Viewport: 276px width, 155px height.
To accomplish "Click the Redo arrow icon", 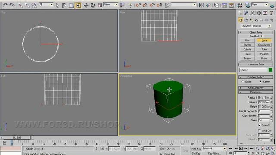I will [12, 5].
